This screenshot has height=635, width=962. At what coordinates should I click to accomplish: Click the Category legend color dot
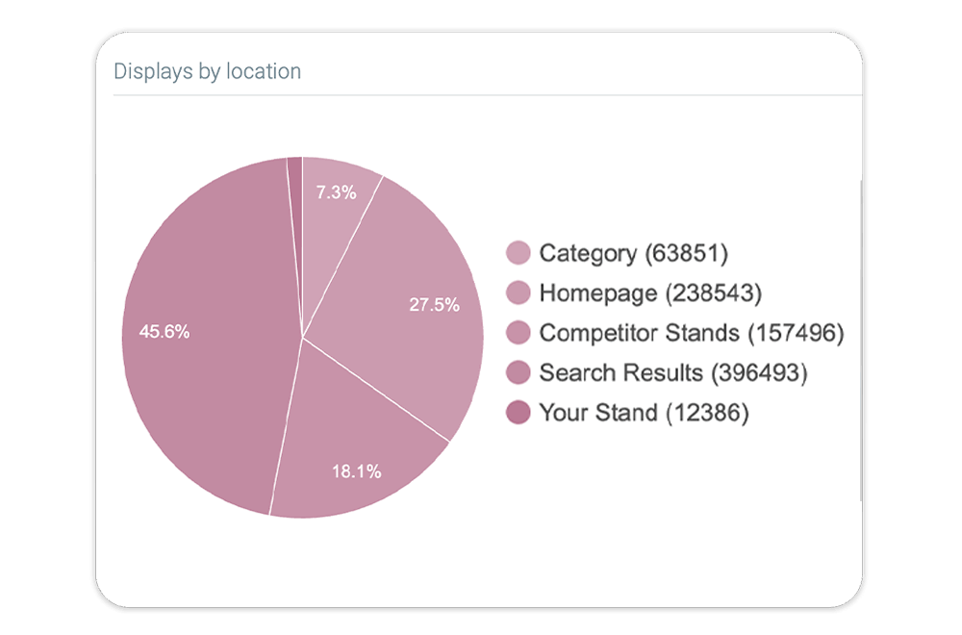519,253
